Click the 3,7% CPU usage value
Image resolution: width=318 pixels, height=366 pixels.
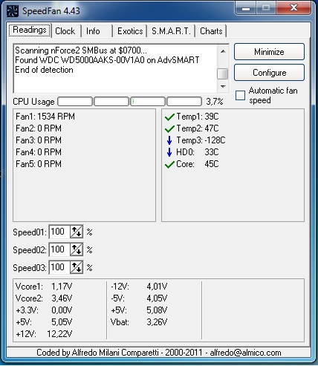[215, 102]
